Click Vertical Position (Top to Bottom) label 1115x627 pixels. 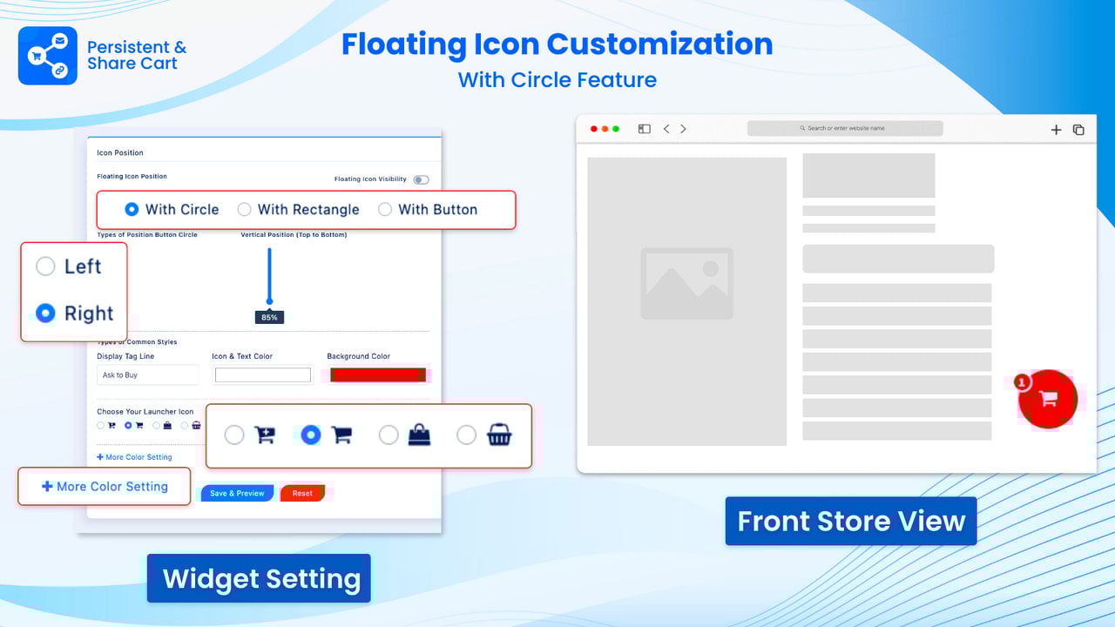click(294, 235)
